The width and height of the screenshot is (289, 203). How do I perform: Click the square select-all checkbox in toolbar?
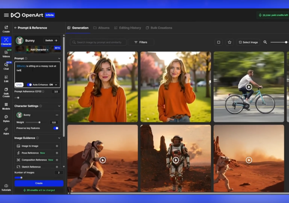point(219,42)
